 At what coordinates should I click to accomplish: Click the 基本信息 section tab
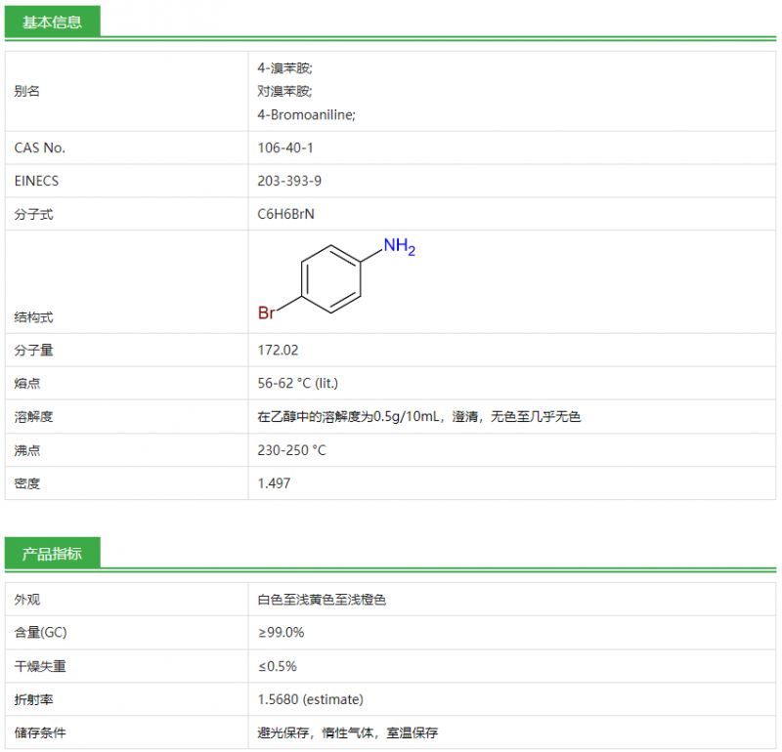[x=52, y=21]
